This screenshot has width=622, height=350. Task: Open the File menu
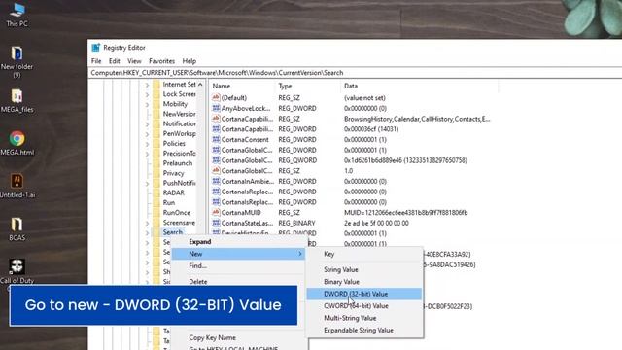[x=96, y=61]
